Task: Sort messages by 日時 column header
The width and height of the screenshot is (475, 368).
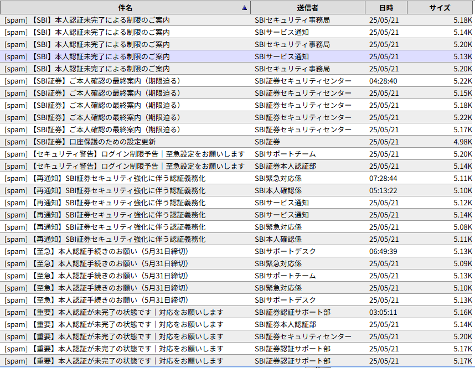Action: click(386, 8)
